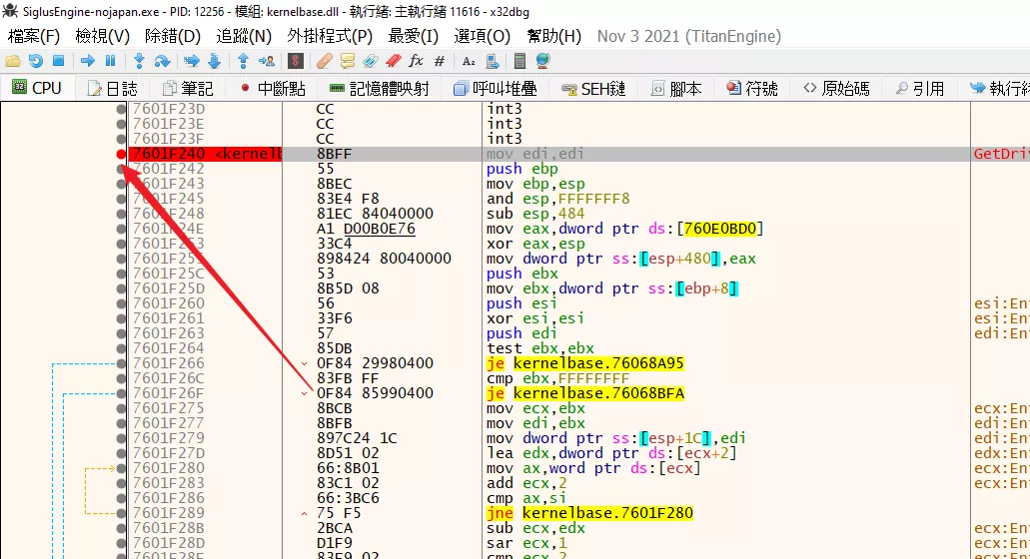Image resolution: width=1030 pixels, height=559 pixels.
Task: Select the jne kernelbase.7601F280 instruction line
Action: tap(589, 513)
